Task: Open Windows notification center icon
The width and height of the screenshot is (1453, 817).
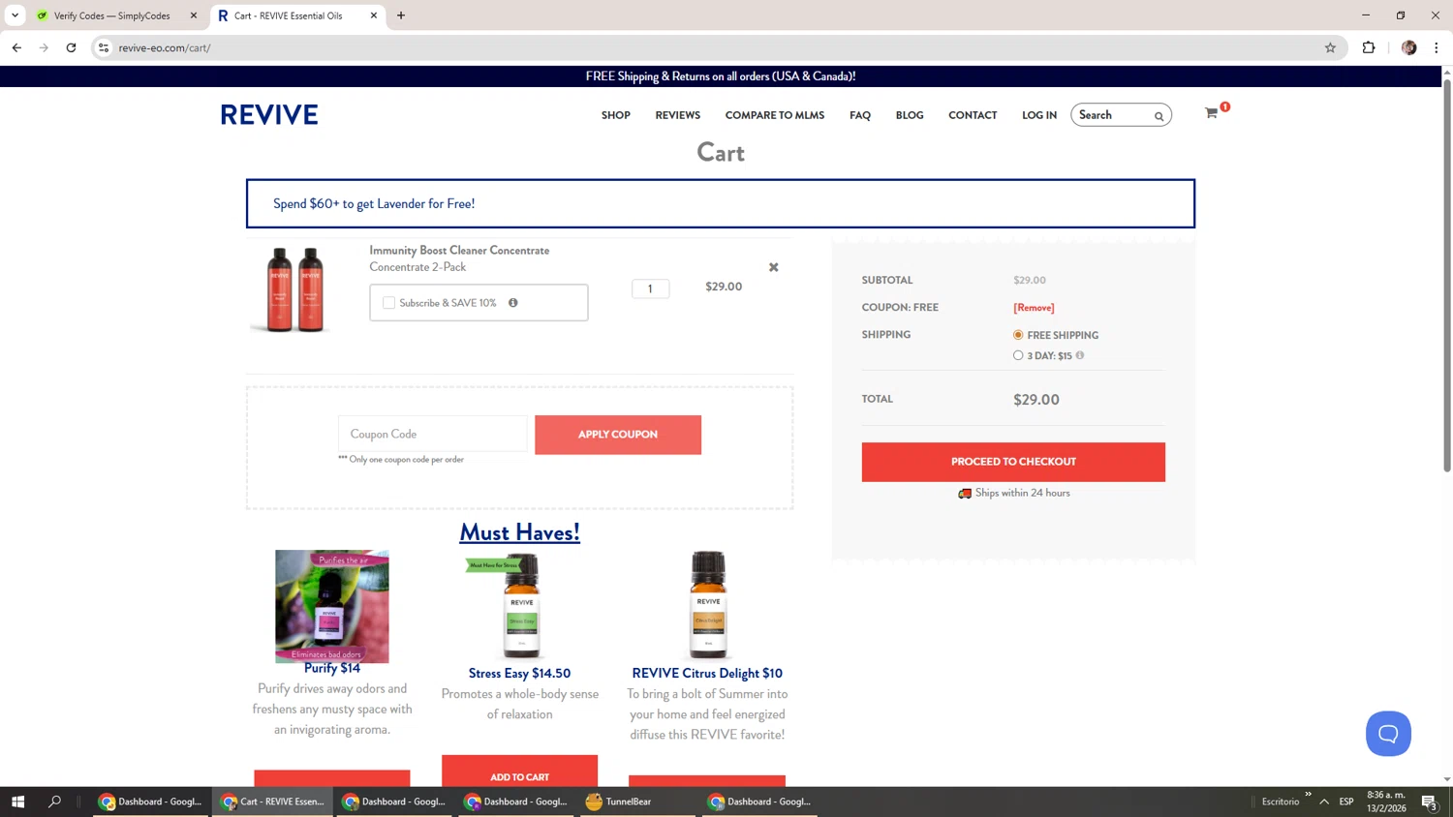Action: click(1430, 802)
